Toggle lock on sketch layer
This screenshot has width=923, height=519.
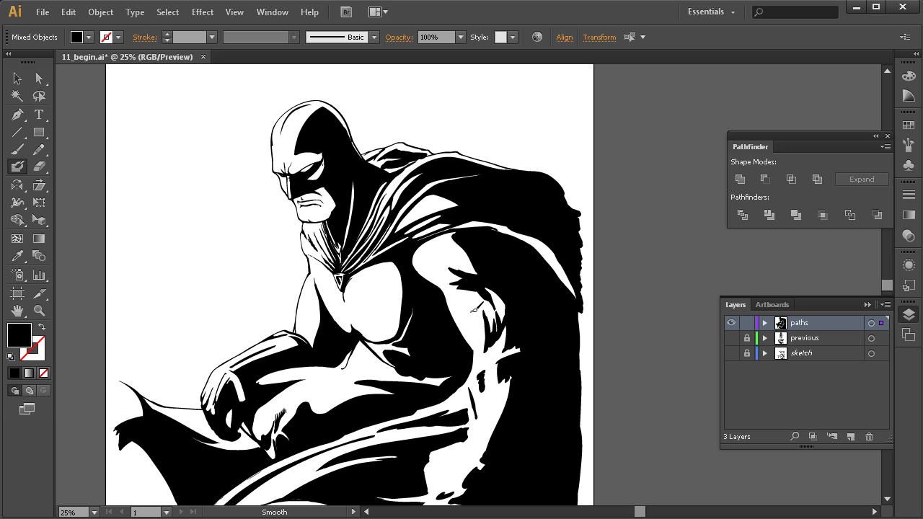pyautogui.click(x=747, y=353)
